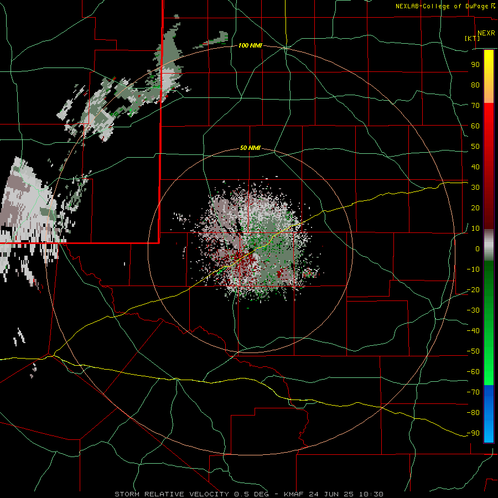Click the 40 value on the velocity scale
498x498 pixels.
tap(475, 167)
